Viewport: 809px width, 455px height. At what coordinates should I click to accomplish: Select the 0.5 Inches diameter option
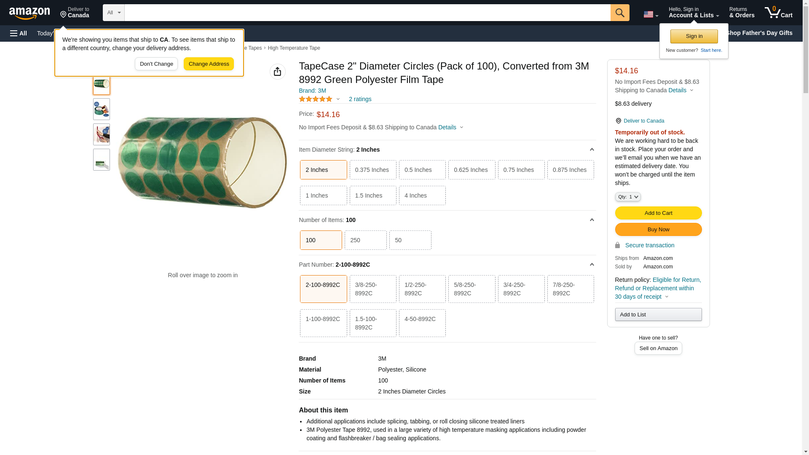coord(422,170)
